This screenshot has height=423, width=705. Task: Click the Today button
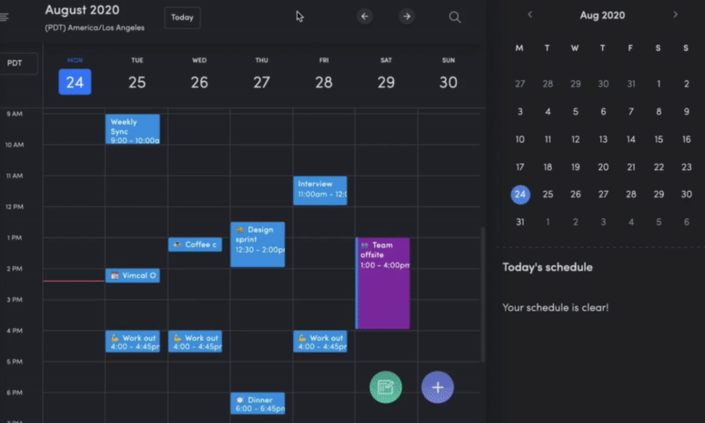(182, 17)
